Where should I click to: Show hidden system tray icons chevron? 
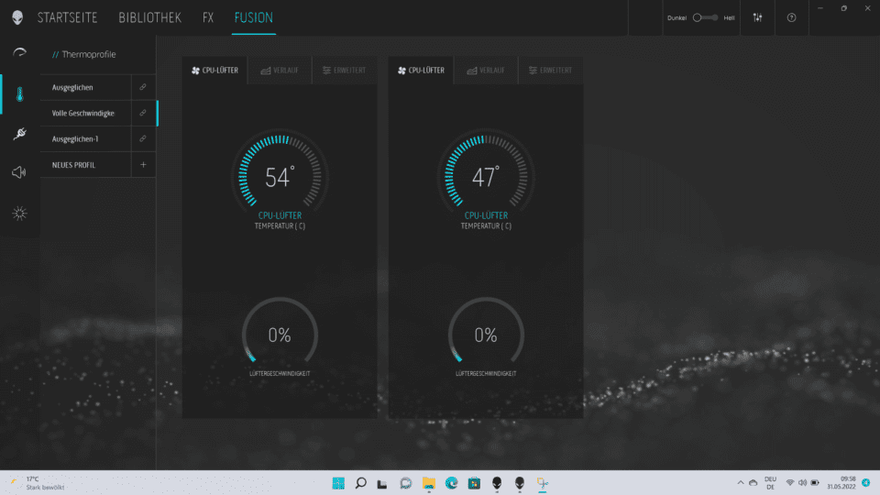point(741,482)
